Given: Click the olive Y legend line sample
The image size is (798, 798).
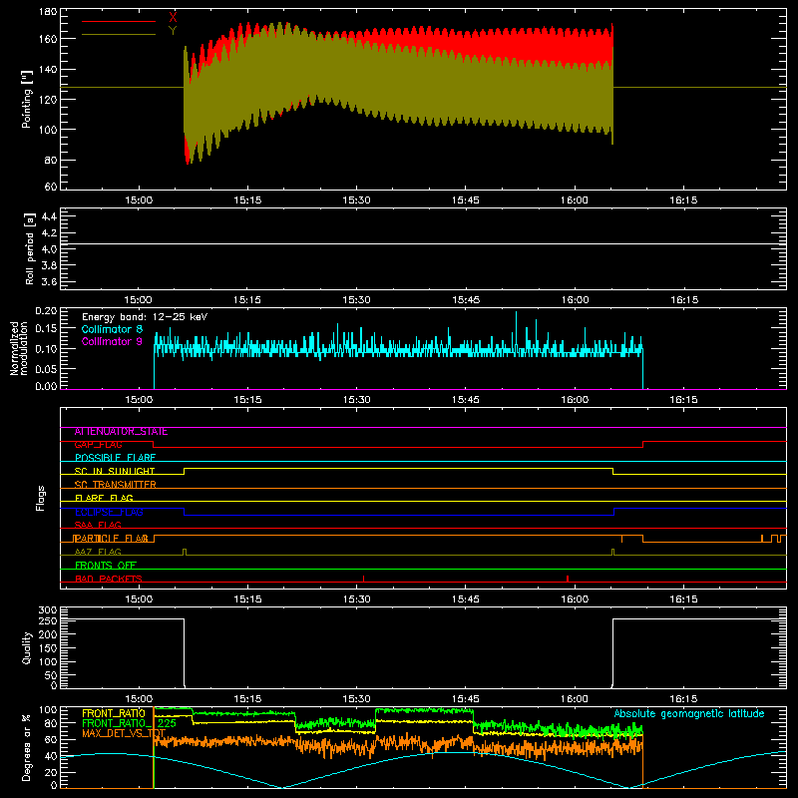Looking at the screenshot, I should pyautogui.click(x=119, y=35).
